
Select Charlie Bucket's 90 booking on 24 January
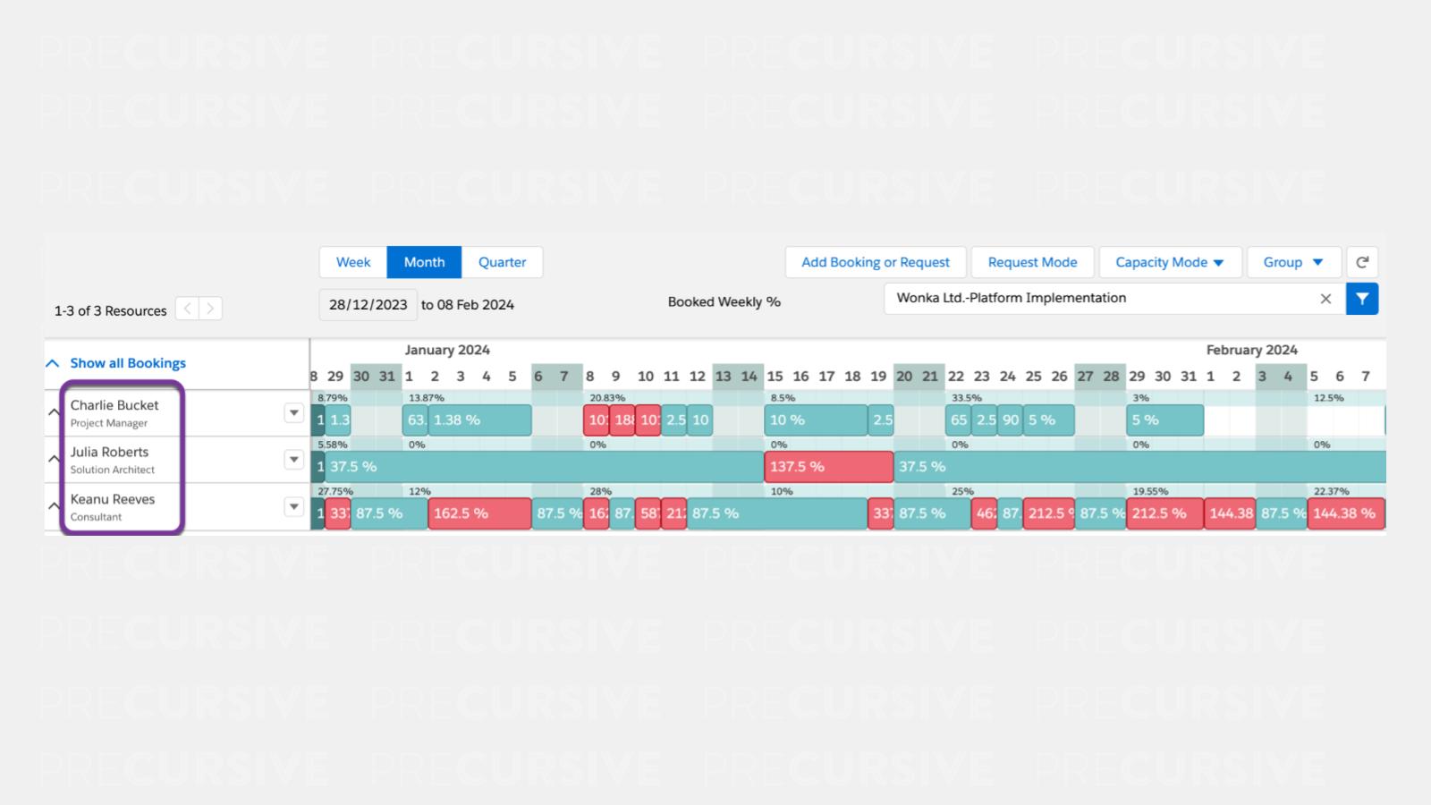point(1010,419)
